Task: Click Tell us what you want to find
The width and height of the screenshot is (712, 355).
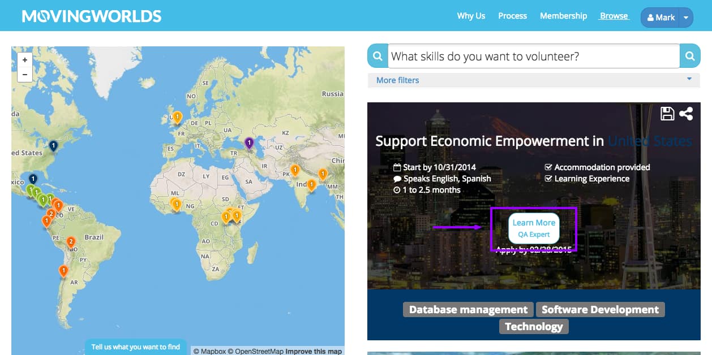Action: pos(135,347)
